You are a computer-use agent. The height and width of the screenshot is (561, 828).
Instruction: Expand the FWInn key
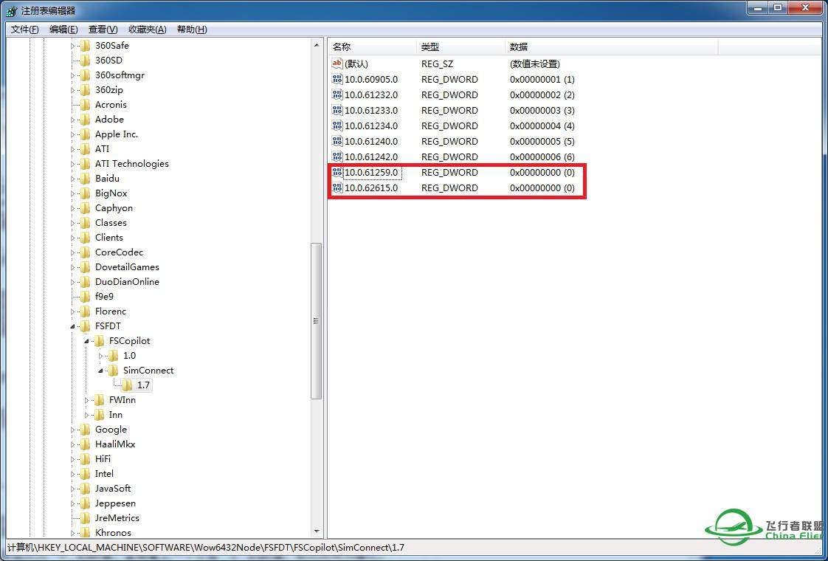86,401
